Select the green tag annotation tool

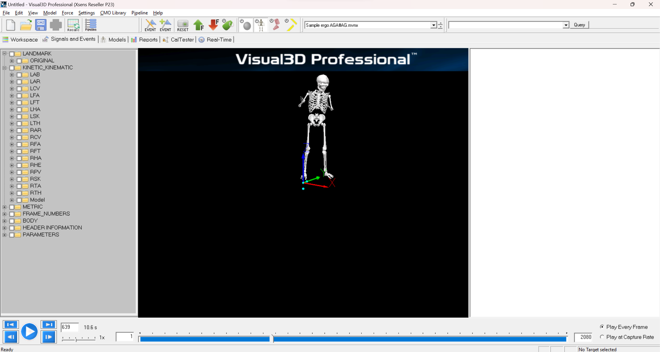(x=227, y=25)
